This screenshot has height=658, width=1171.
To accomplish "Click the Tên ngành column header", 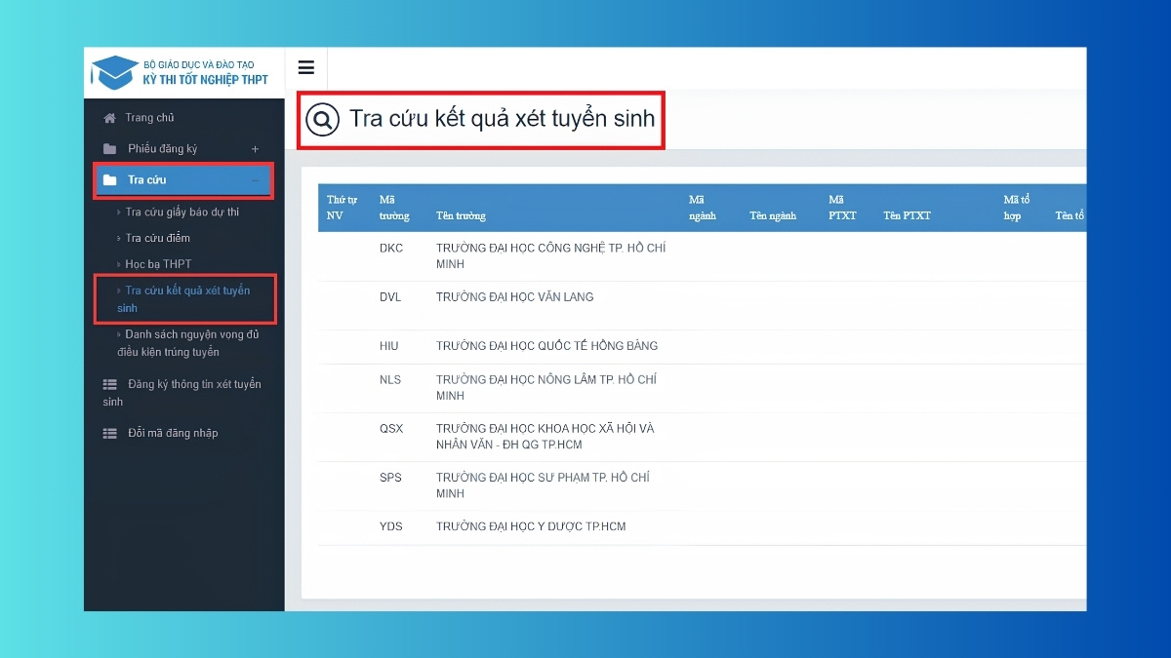I will pyautogui.click(x=773, y=216).
